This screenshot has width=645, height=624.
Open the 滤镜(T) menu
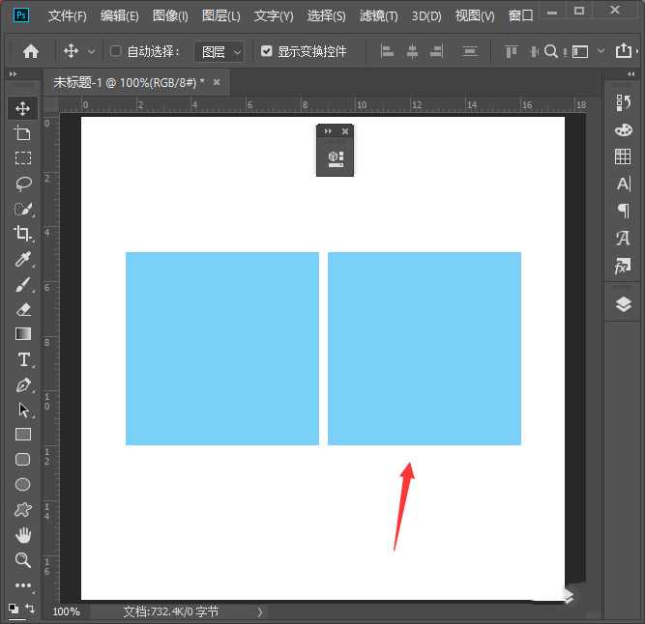pos(378,16)
